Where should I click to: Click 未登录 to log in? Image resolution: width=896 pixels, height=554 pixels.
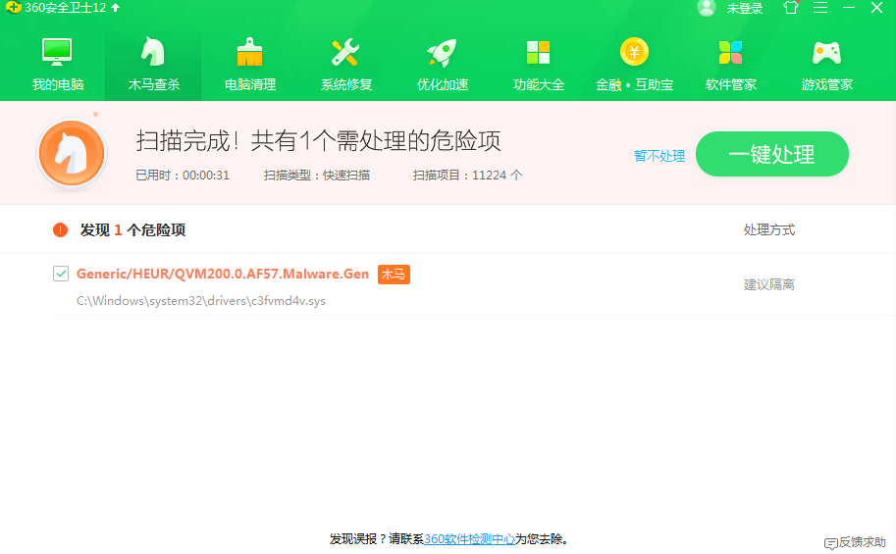745,8
